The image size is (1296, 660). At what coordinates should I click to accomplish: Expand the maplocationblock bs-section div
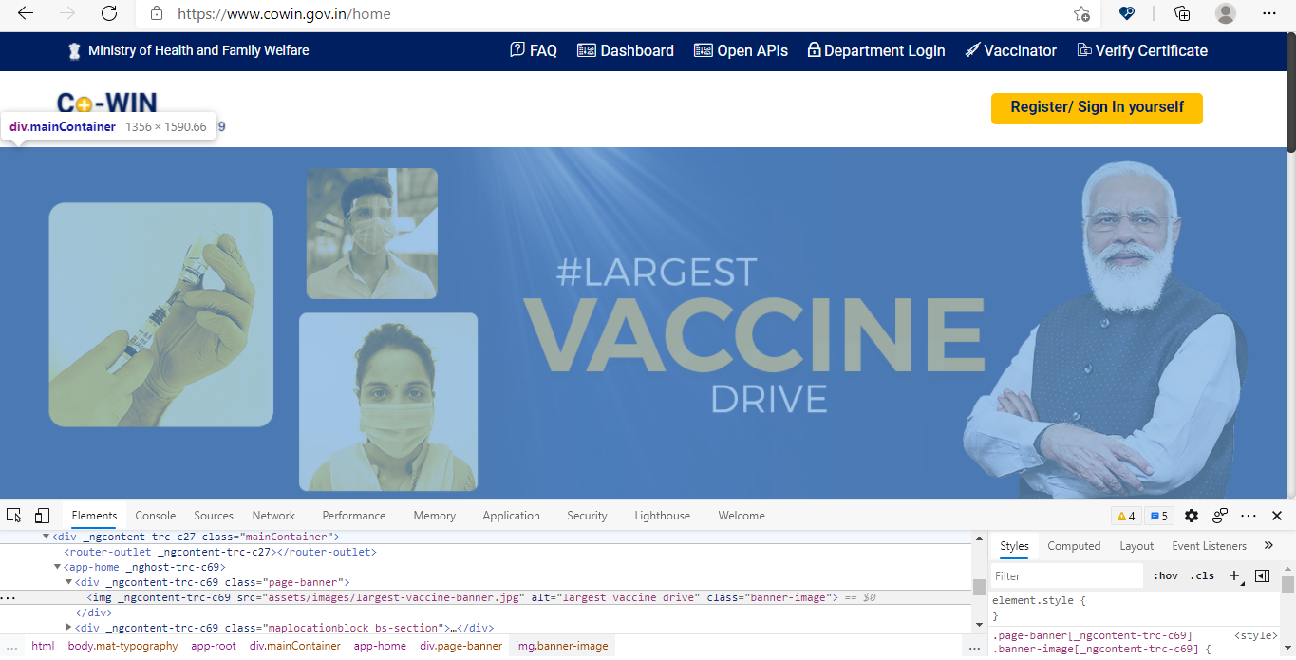click(x=69, y=628)
